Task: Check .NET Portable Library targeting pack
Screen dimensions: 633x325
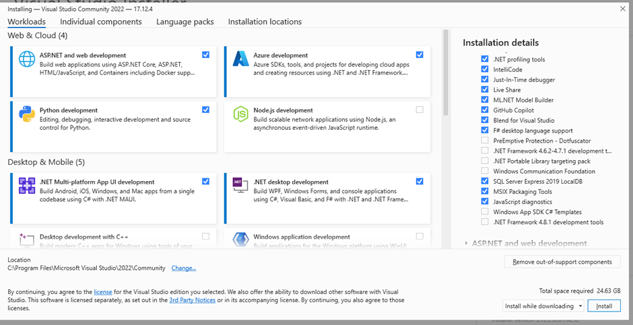Action: 485,161
